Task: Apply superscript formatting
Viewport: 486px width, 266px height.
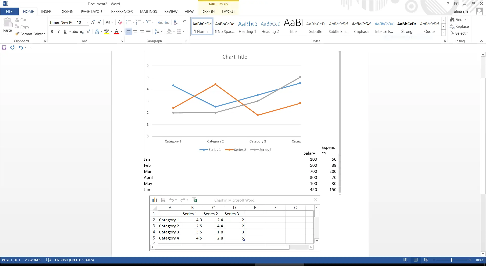Action: [x=88, y=32]
